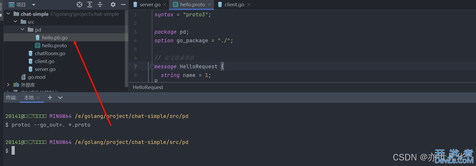Image resolution: width=476 pixels, height=166 pixels.
Task: Click the Collapse All icon in project toolbar
Action: pos(100,4)
